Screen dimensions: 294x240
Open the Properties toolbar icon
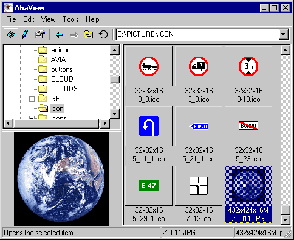point(40,35)
